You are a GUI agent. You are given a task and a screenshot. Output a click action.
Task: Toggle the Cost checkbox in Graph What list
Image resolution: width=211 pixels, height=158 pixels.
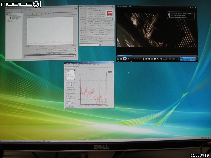click(66, 75)
